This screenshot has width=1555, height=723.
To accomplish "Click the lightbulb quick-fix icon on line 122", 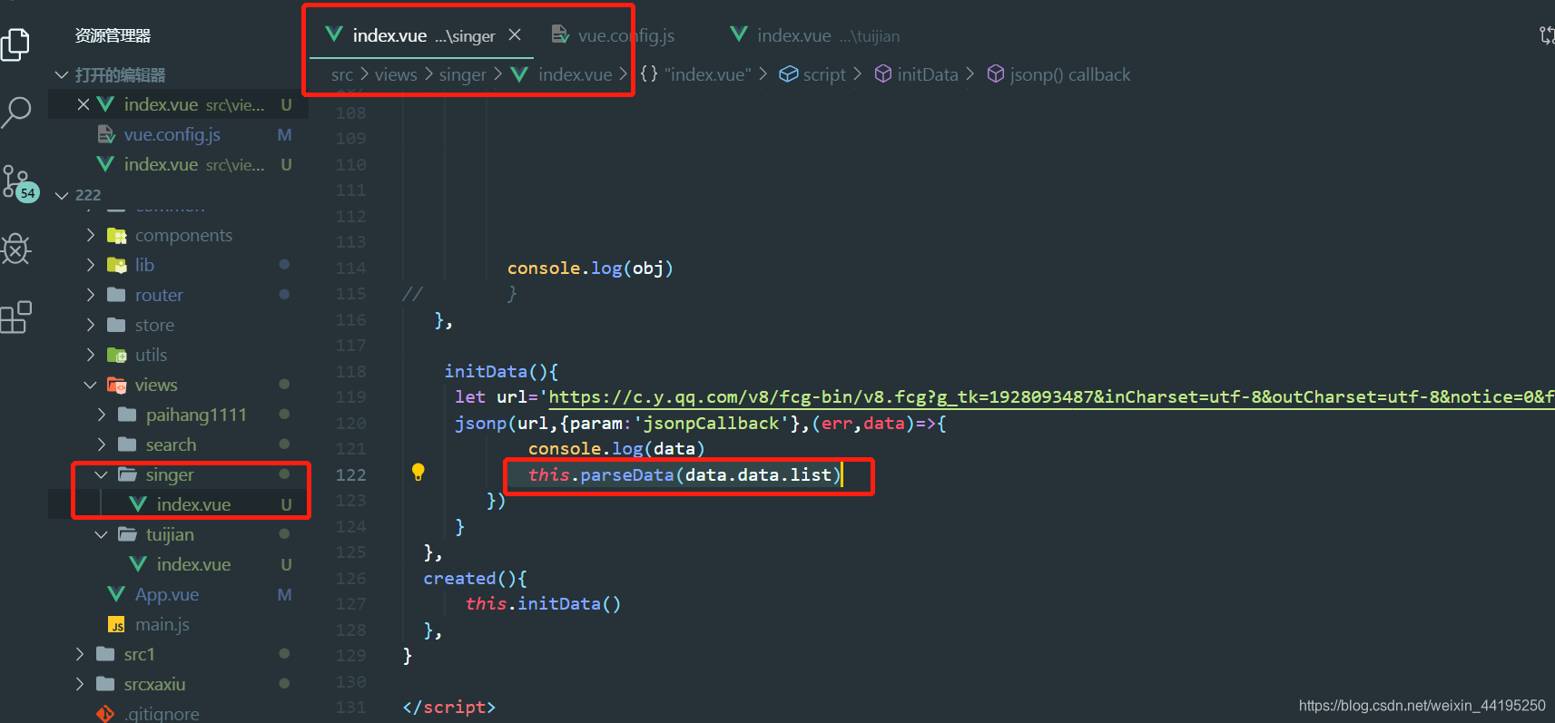I will coord(418,472).
